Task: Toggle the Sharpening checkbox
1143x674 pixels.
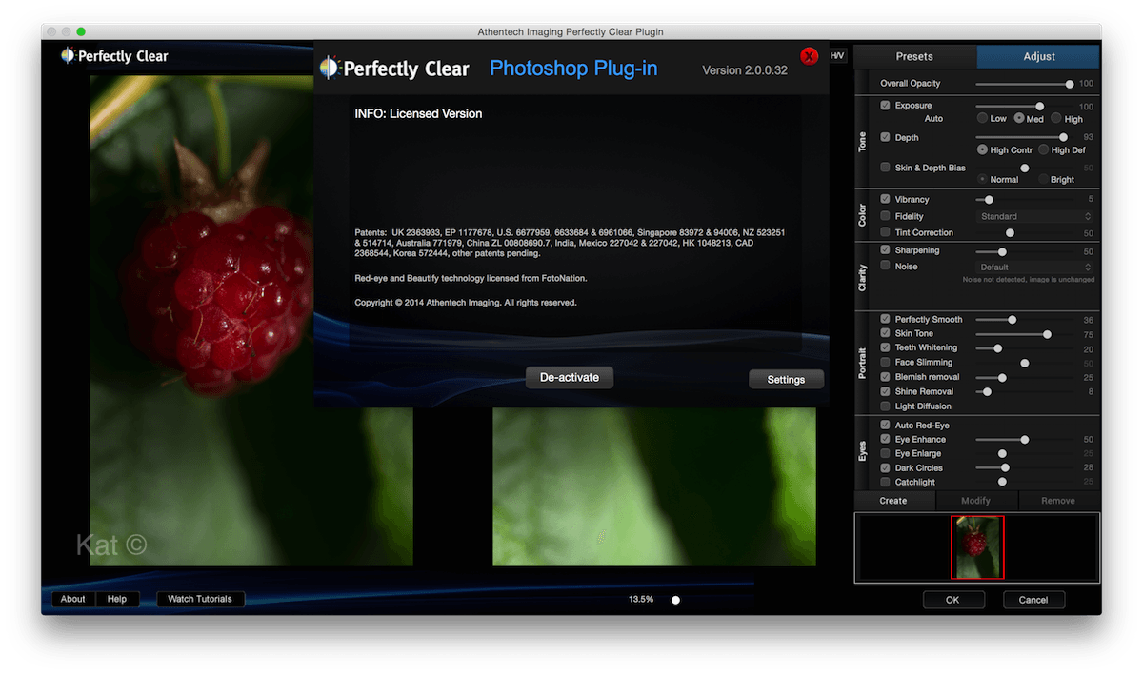Action: pos(886,251)
